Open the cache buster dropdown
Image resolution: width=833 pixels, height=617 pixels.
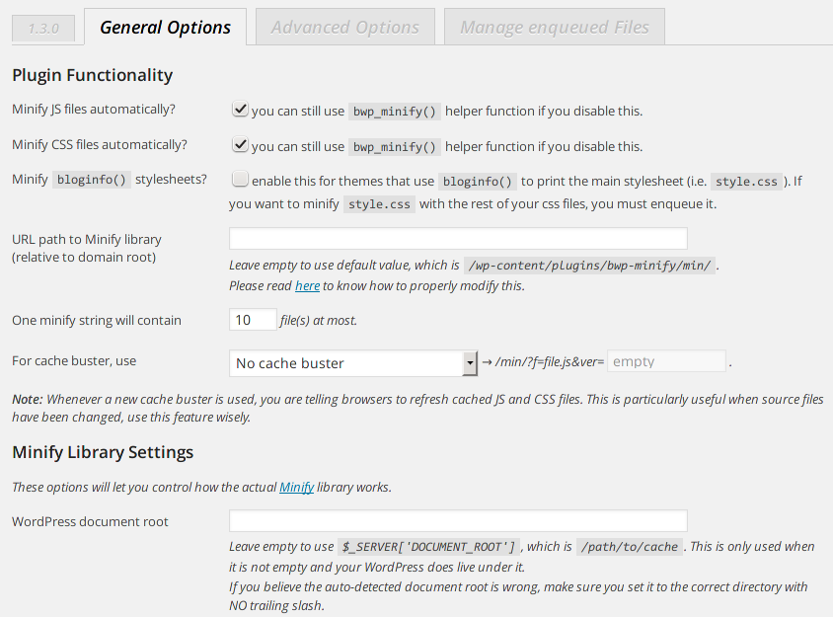(345, 363)
